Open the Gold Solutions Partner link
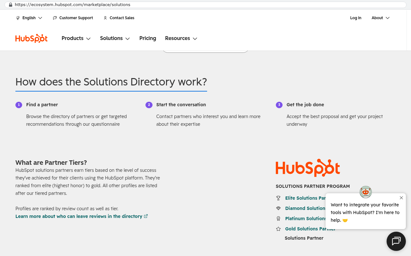Image resolution: width=411 pixels, height=256 pixels. point(310,229)
